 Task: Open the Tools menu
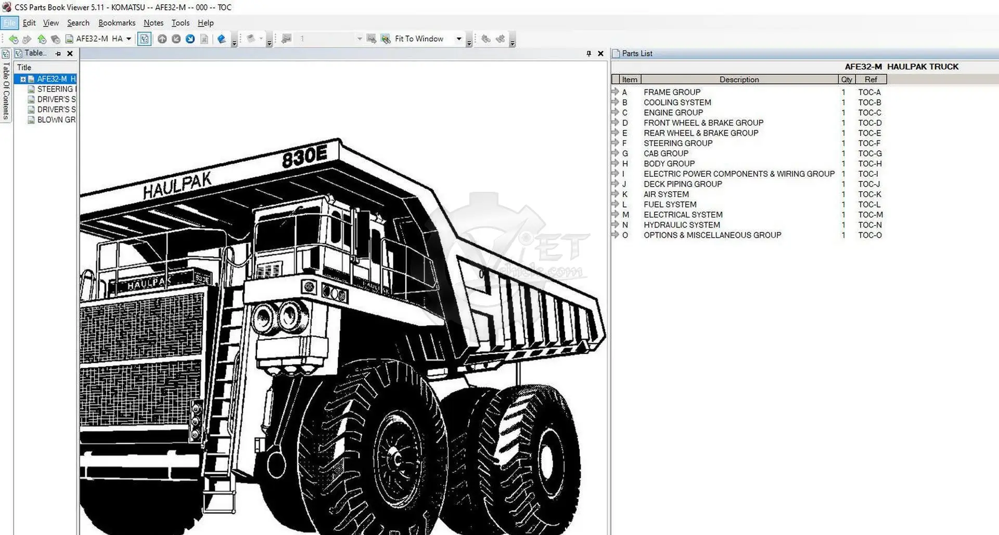[x=180, y=23]
